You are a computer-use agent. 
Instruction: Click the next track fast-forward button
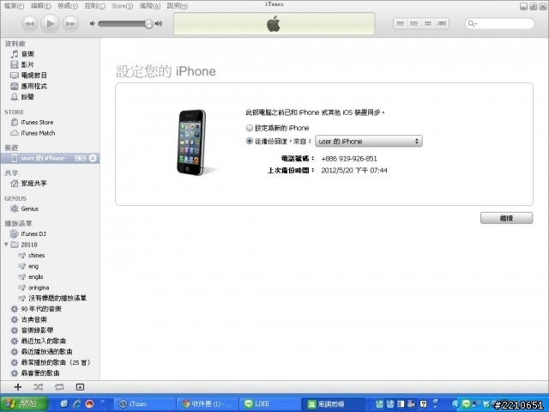tap(70, 24)
